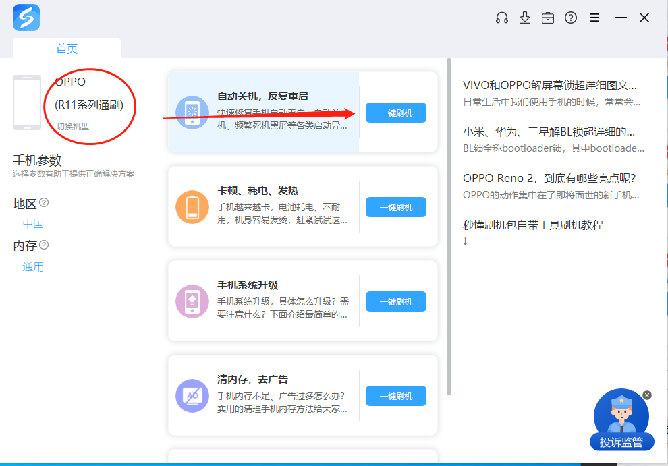Click 切换机型 to switch phone model
668x466 pixels.
pos(73,127)
